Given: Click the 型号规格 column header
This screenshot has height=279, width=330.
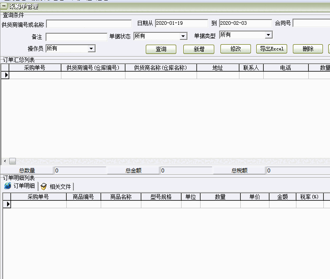Looking at the screenshot, I should pos(161,197).
